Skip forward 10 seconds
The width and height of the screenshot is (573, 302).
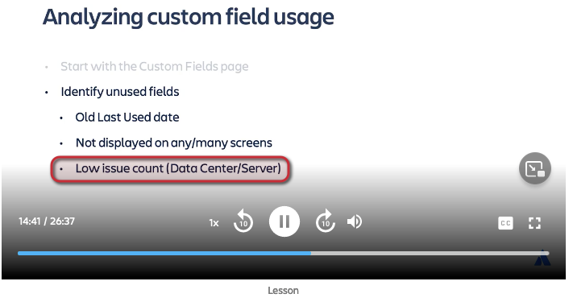pos(326,221)
